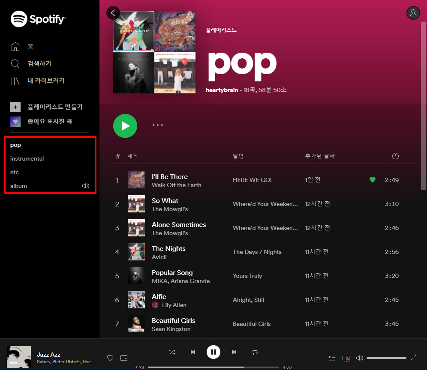Sort by date added (추가된 날짜)
Viewport: 427px width, 370px height.
pos(320,156)
